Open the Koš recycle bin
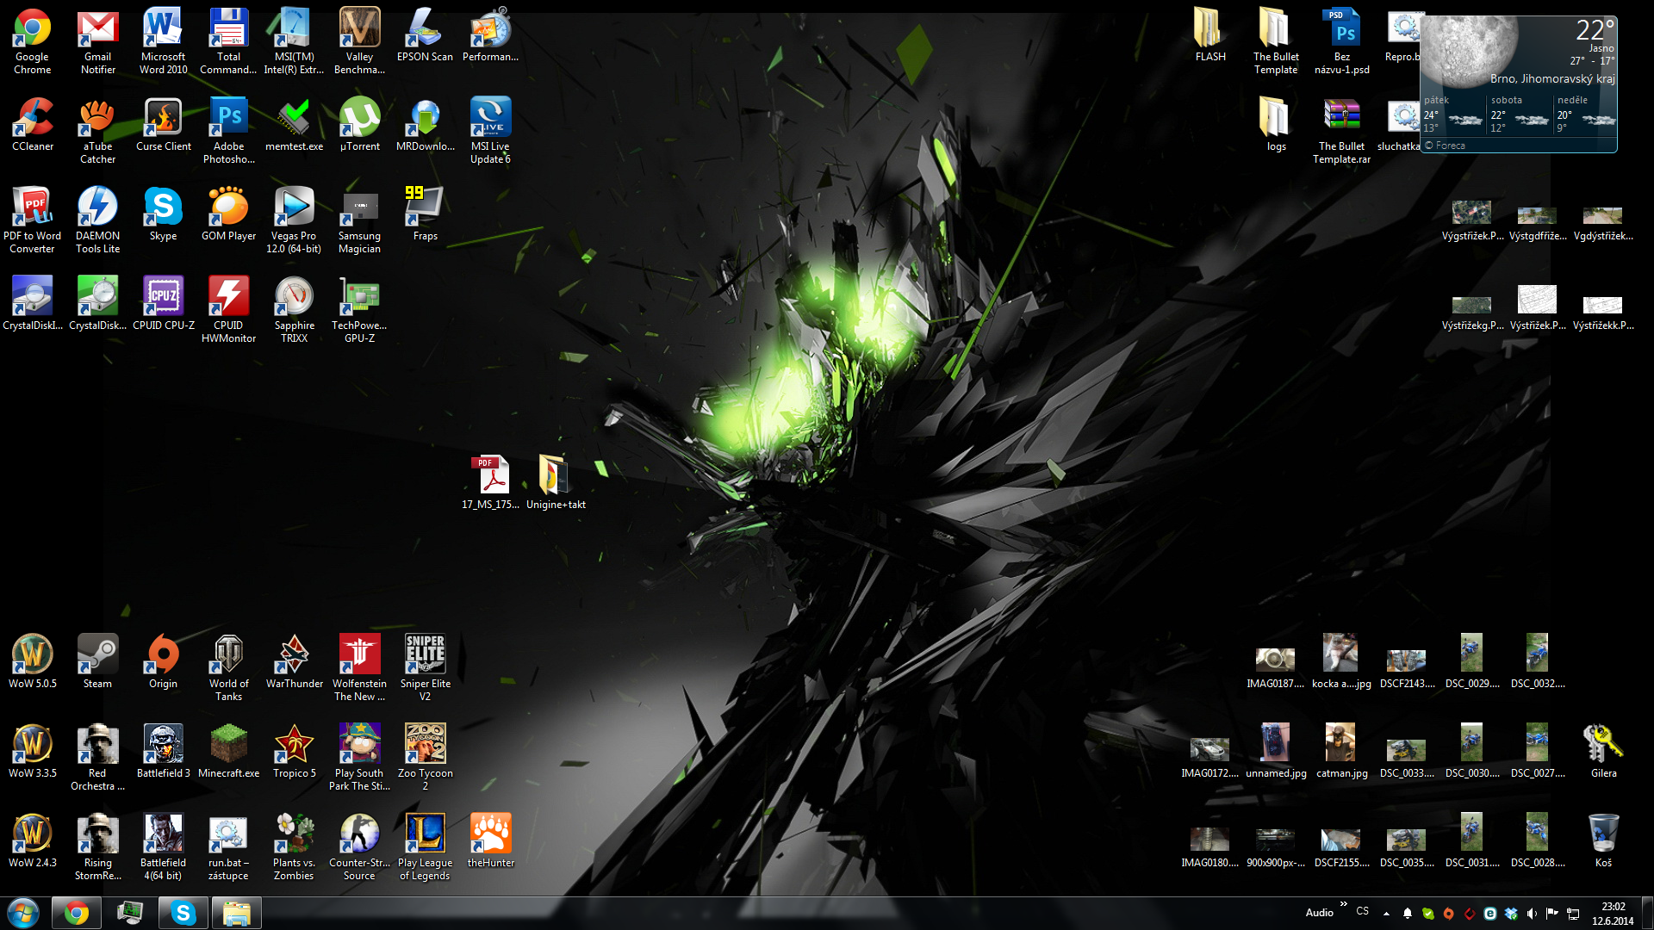The width and height of the screenshot is (1654, 930). coord(1603,834)
